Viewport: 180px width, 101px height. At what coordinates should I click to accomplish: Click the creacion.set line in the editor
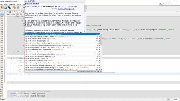[x=24, y=74]
